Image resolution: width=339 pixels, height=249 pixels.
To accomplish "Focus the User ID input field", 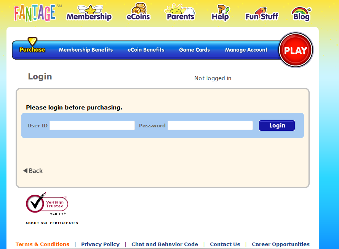I will (92, 125).
